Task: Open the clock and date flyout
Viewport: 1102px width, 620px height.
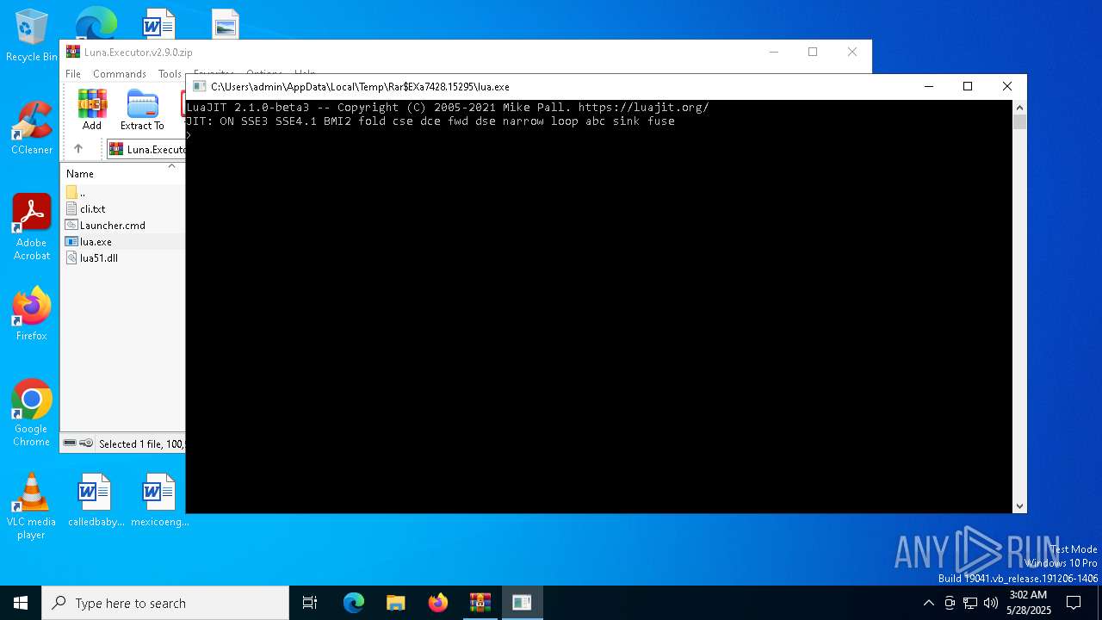Action: click(1028, 603)
